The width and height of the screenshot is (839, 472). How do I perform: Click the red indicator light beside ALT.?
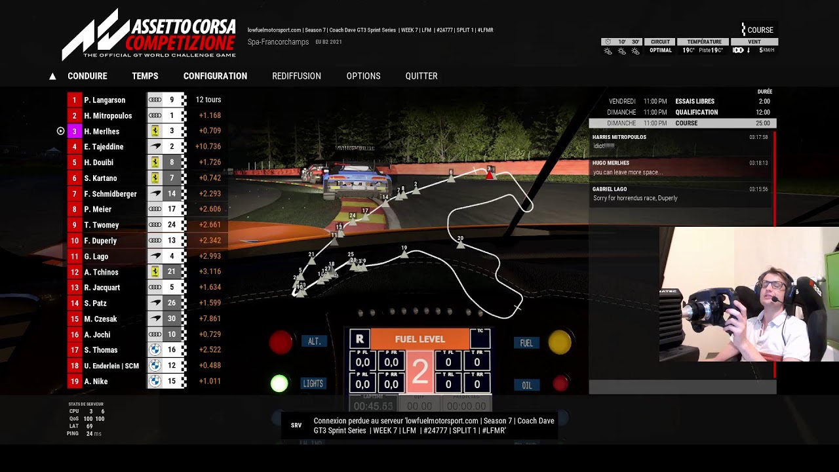(281, 342)
